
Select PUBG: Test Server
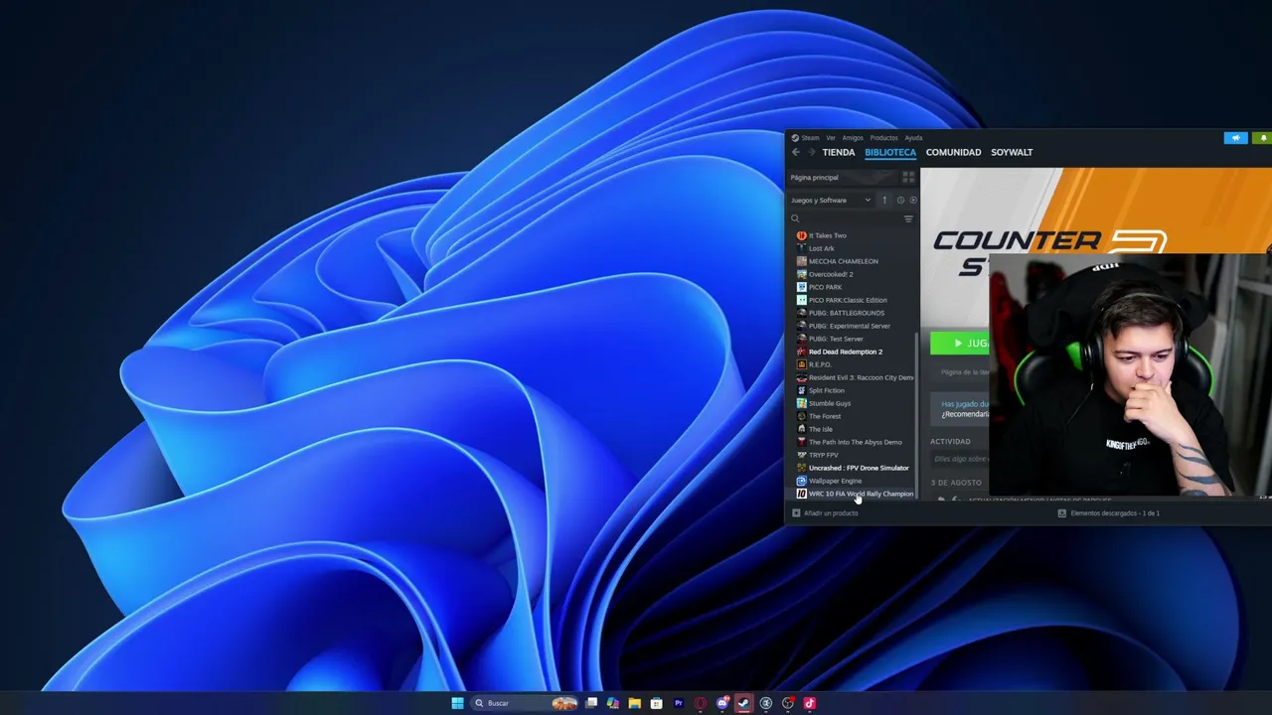(836, 339)
